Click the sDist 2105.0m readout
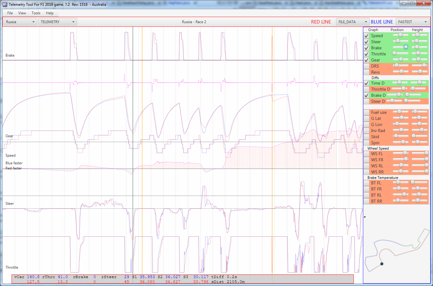The height and width of the screenshot is (286, 433). (x=228, y=282)
